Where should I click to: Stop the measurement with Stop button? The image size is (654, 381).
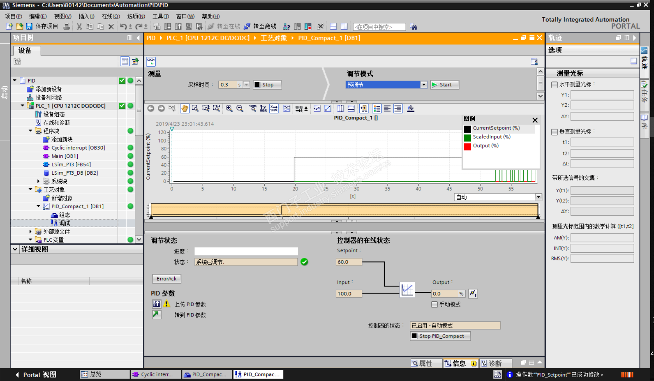pos(267,85)
